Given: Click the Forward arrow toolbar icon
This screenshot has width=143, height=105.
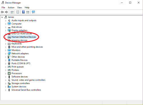Looking at the screenshot, I should 6,12.
